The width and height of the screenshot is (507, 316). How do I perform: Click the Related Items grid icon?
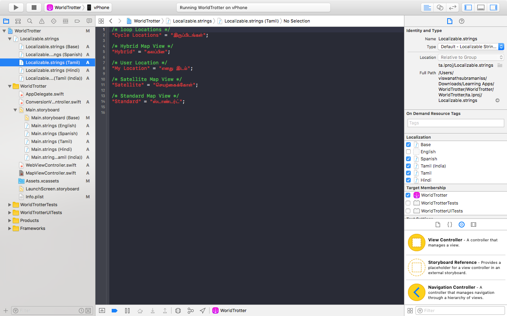101,21
